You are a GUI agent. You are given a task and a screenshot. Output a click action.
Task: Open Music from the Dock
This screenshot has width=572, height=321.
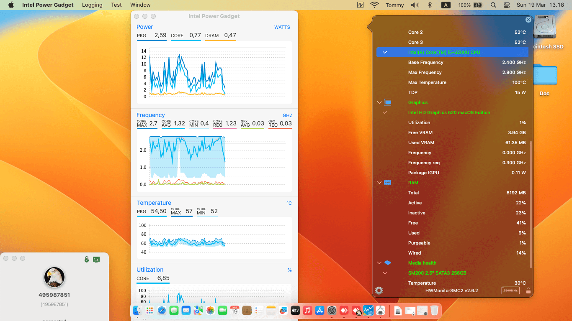(x=307, y=311)
